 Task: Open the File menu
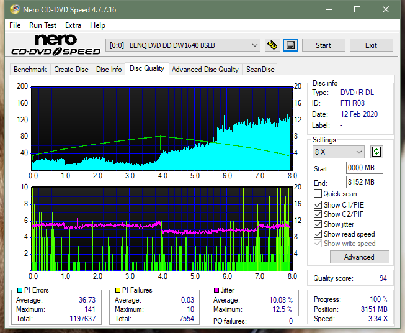click(15, 25)
